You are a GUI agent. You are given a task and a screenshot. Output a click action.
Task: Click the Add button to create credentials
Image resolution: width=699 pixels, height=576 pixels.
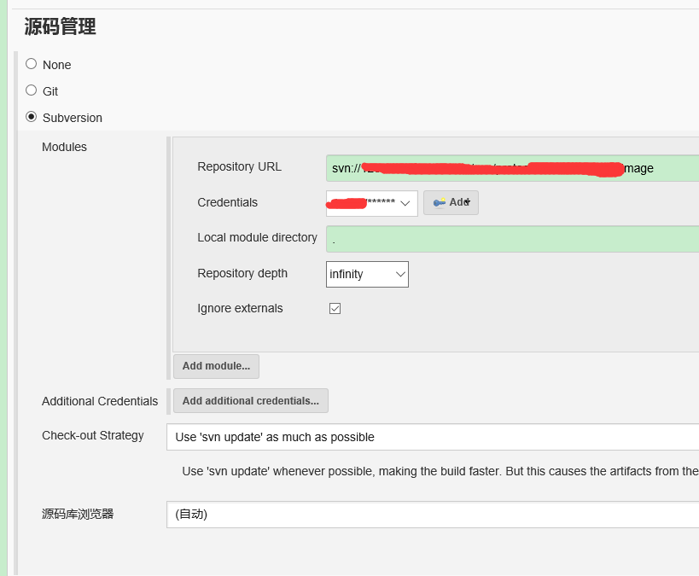point(451,202)
